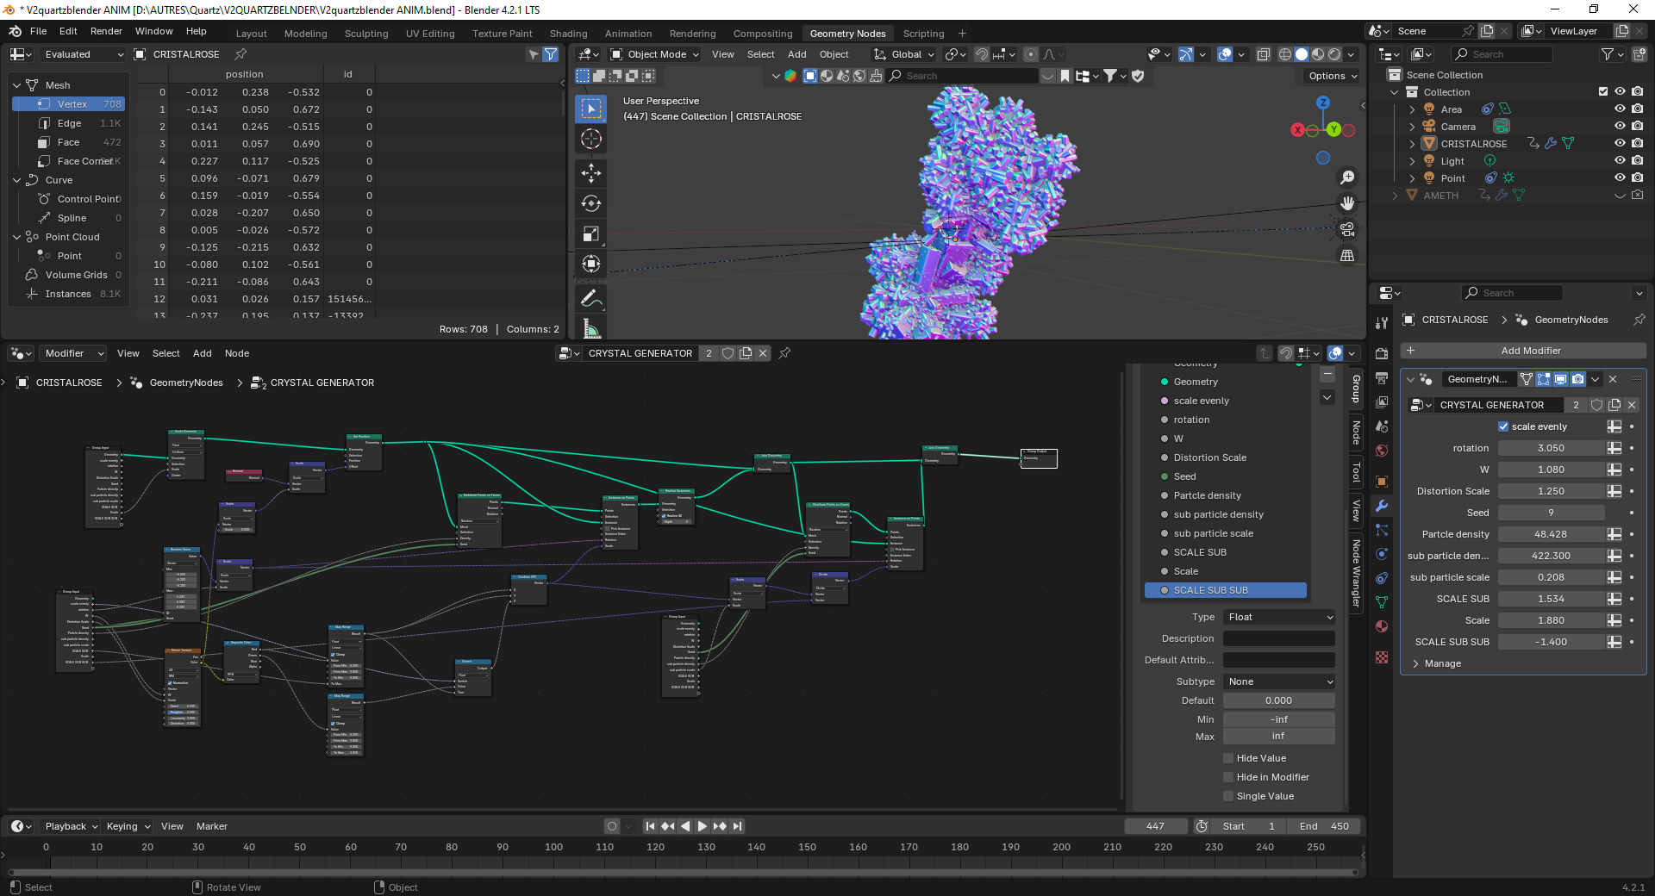This screenshot has height=896, width=1655.
Task: Open the Modifiers wrench properties tab
Action: tap(1382, 506)
